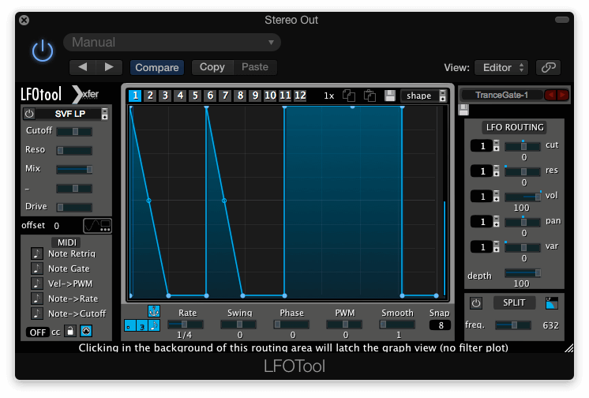Click the Snap value 8 field
Viewport: 589px width, 398px height.
[441, 325]
